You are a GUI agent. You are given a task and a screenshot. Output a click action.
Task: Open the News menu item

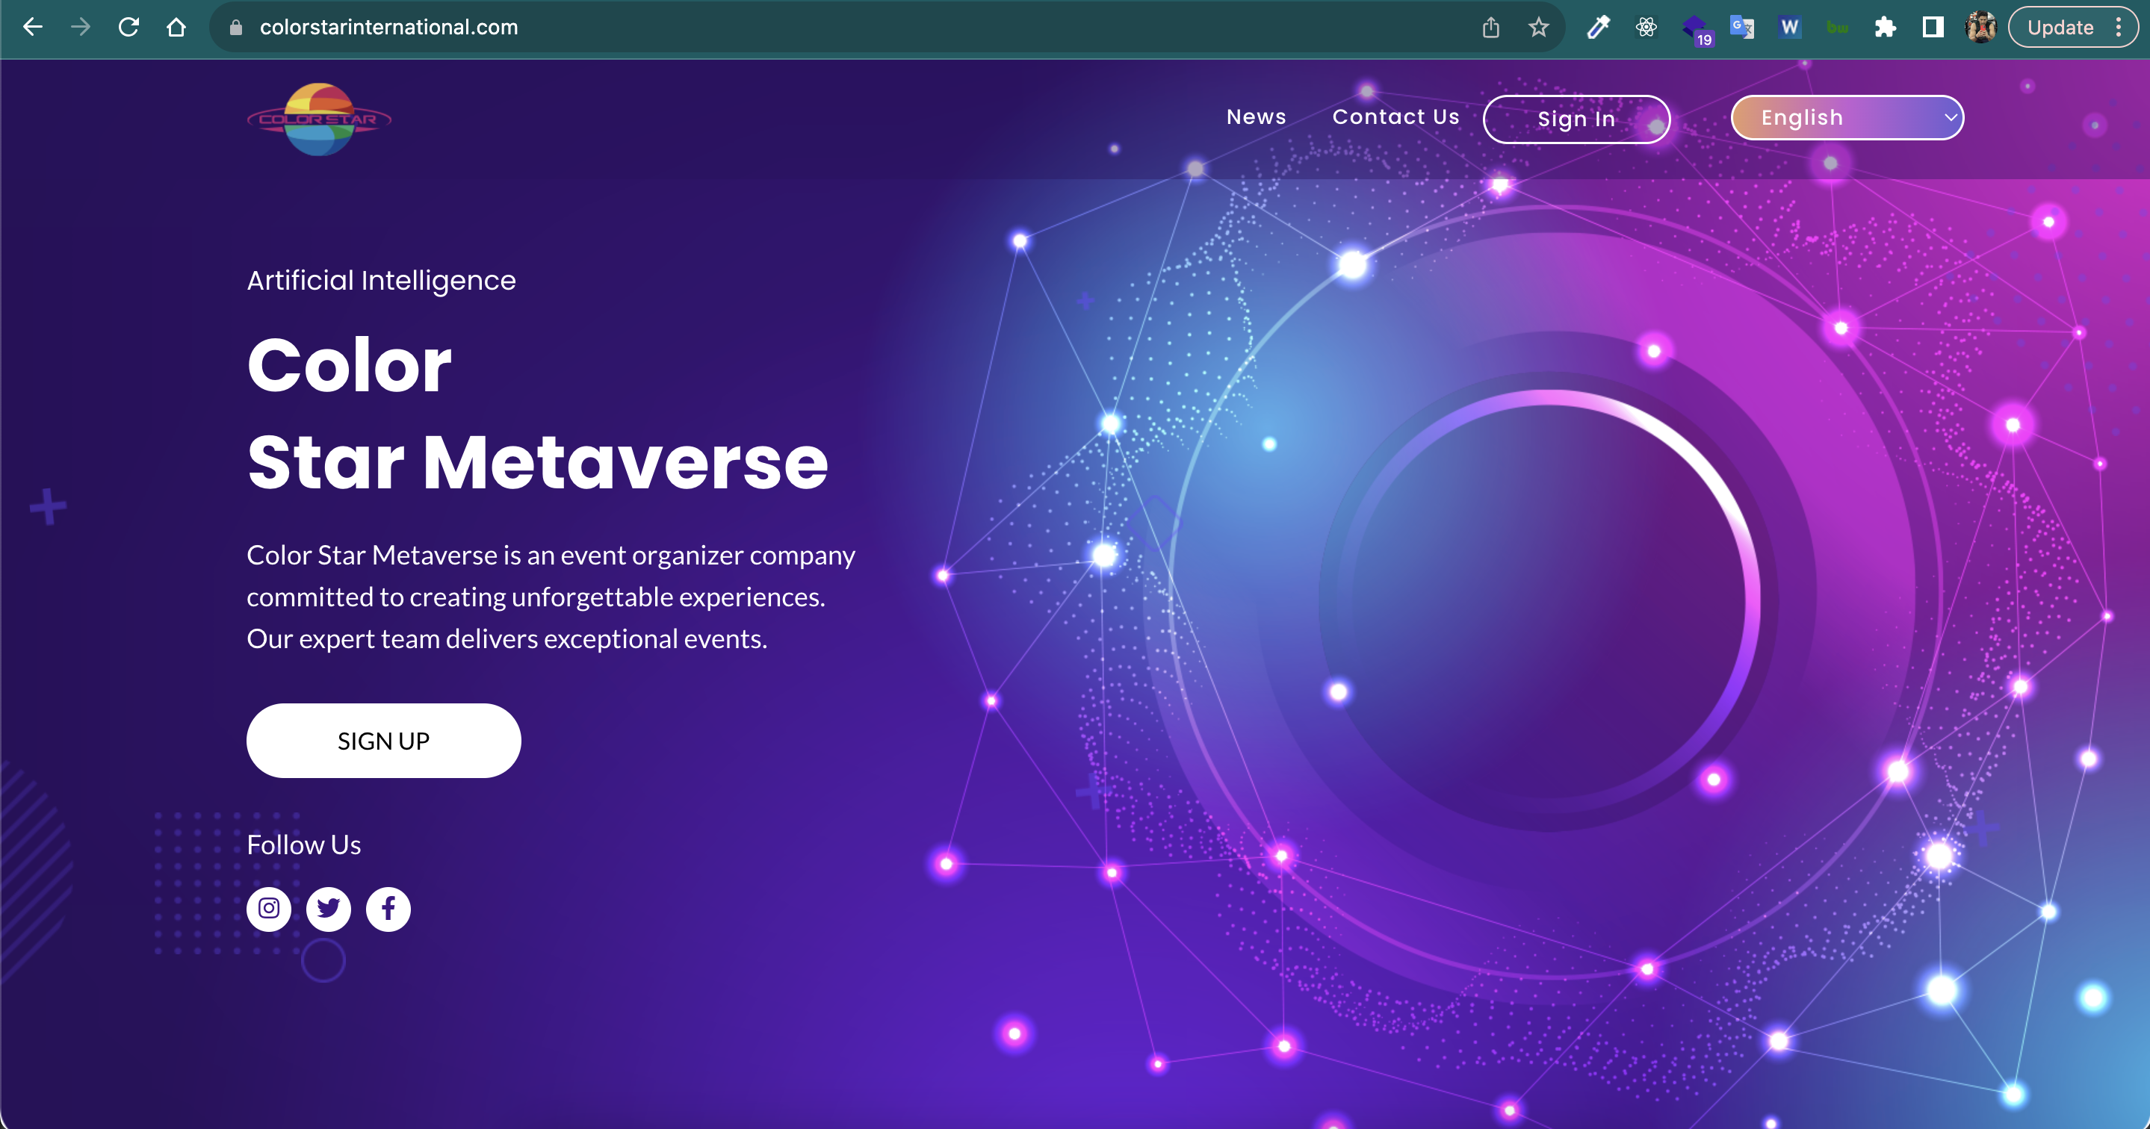[x=1255, y=116]
